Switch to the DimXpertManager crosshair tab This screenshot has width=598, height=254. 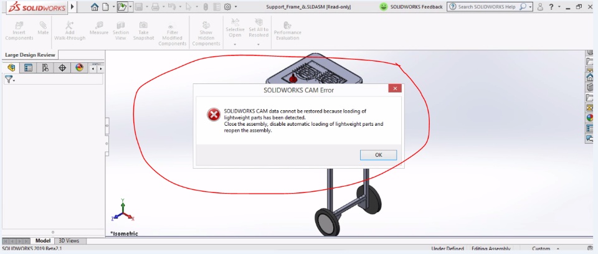tap(62, 68)
